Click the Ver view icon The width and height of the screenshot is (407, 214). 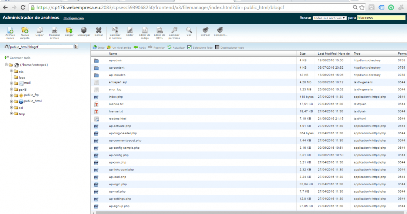(189, 32)
